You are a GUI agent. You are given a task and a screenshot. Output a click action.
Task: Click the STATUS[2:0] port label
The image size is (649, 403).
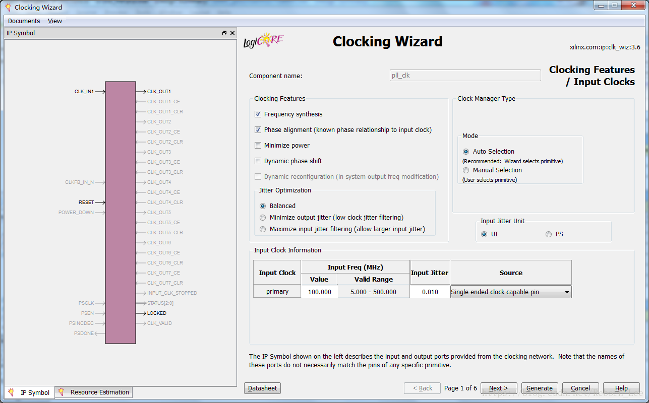(x=159, y=303)
